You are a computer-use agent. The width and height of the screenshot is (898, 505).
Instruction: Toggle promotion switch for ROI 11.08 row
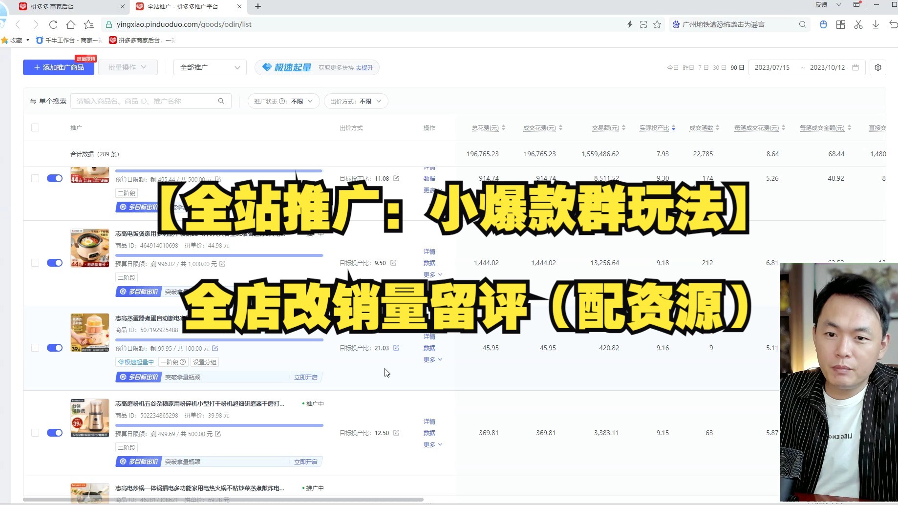pos(55,178)
